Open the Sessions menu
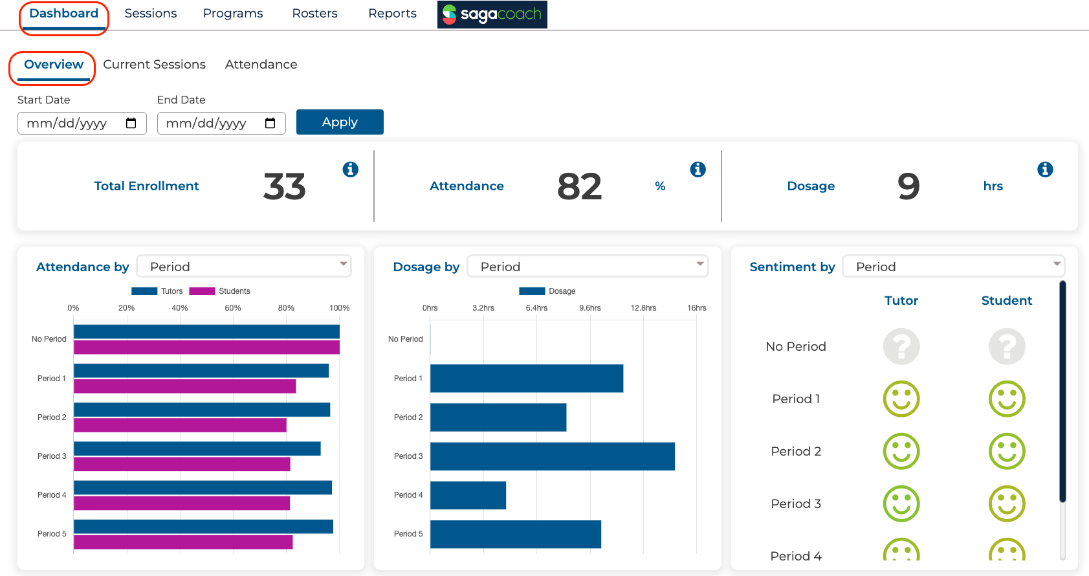 [151, 14]
